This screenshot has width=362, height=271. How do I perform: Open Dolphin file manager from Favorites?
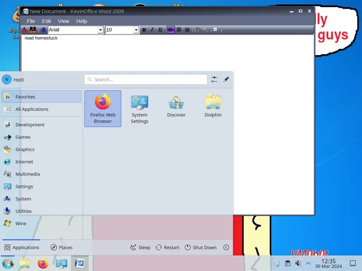[213, 109]
